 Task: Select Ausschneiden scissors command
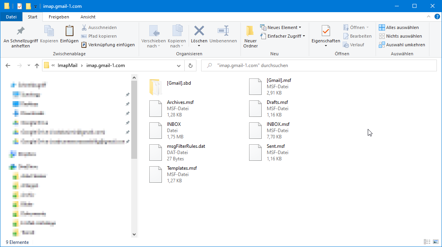[99, 27]
